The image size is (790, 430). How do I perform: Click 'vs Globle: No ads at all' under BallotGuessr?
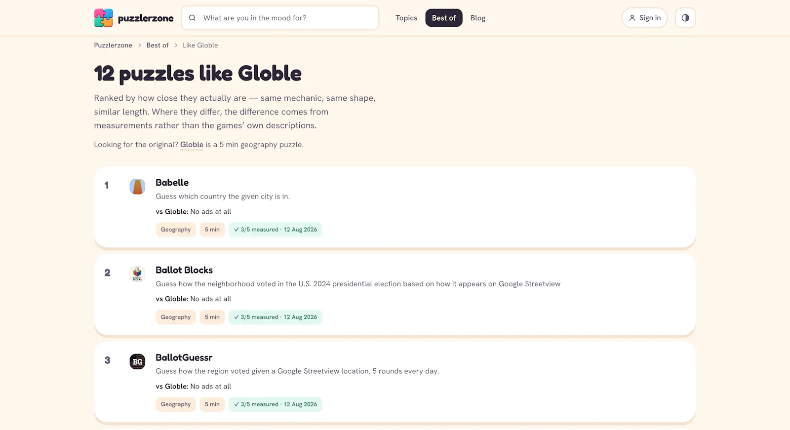194,387
